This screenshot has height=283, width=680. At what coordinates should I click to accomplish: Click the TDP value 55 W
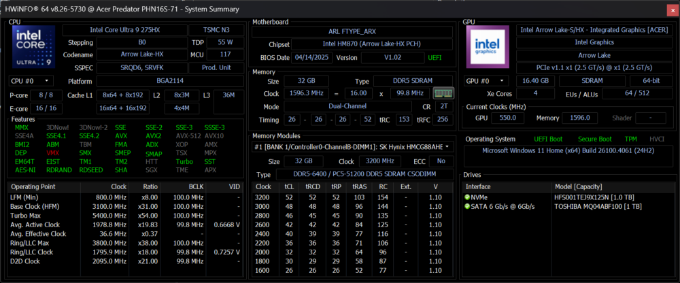[224, 43]
